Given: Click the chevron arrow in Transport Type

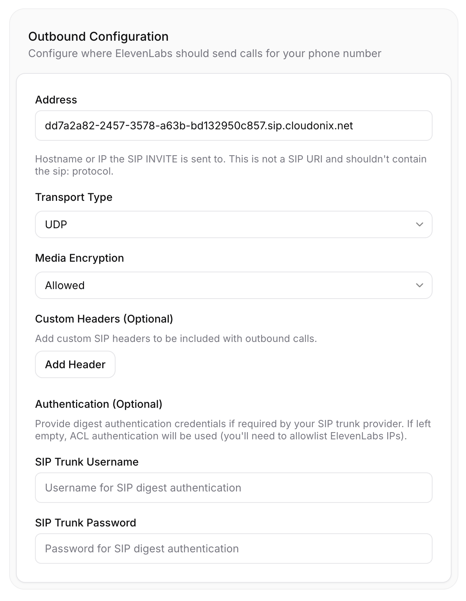Looking at the screenshot, I should [419, 224].
